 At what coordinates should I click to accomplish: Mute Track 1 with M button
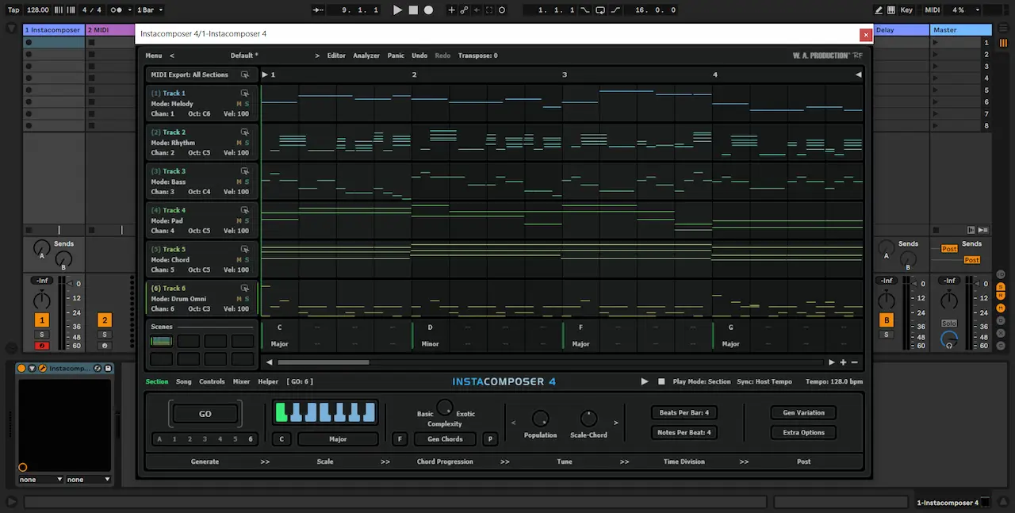point(239,104)
